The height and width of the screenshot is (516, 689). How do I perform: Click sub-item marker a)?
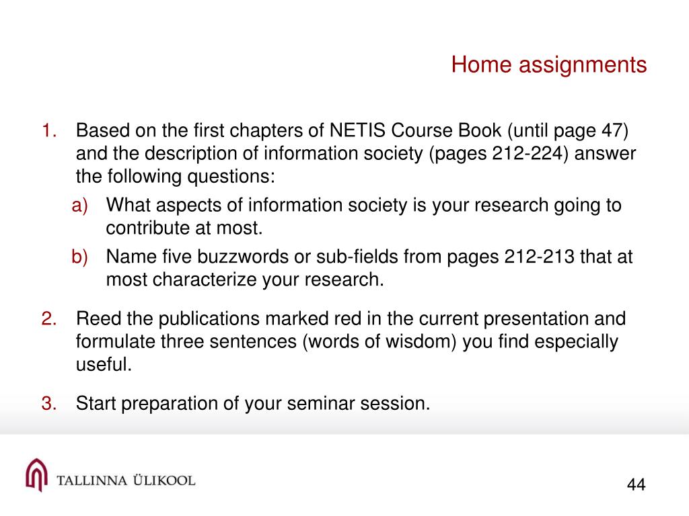[x=80, y=206]
